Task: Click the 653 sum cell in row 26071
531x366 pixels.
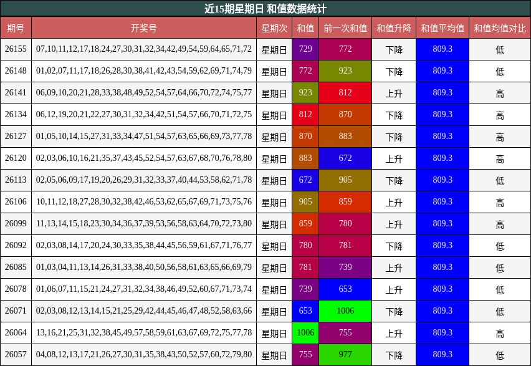Action: 305,311
